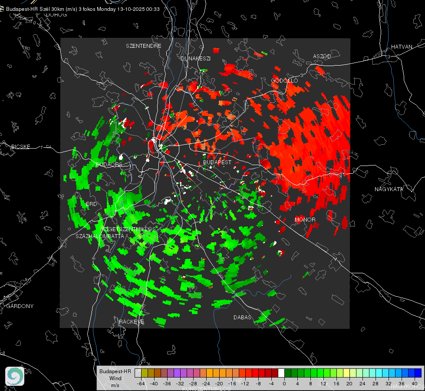The image size is (425, 391).
Task: Click the legend title Budapest-HR Wind m/s
Action: click(115, 378)
